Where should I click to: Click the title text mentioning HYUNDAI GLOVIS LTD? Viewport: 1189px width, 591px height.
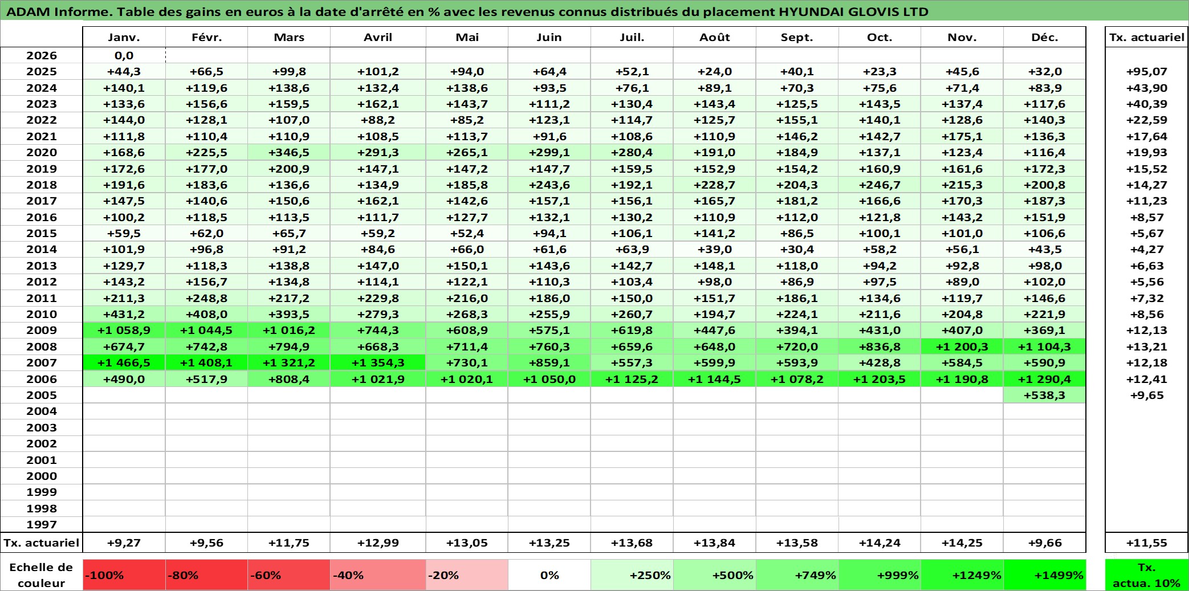pyautogui.click(x=467, y=11)
